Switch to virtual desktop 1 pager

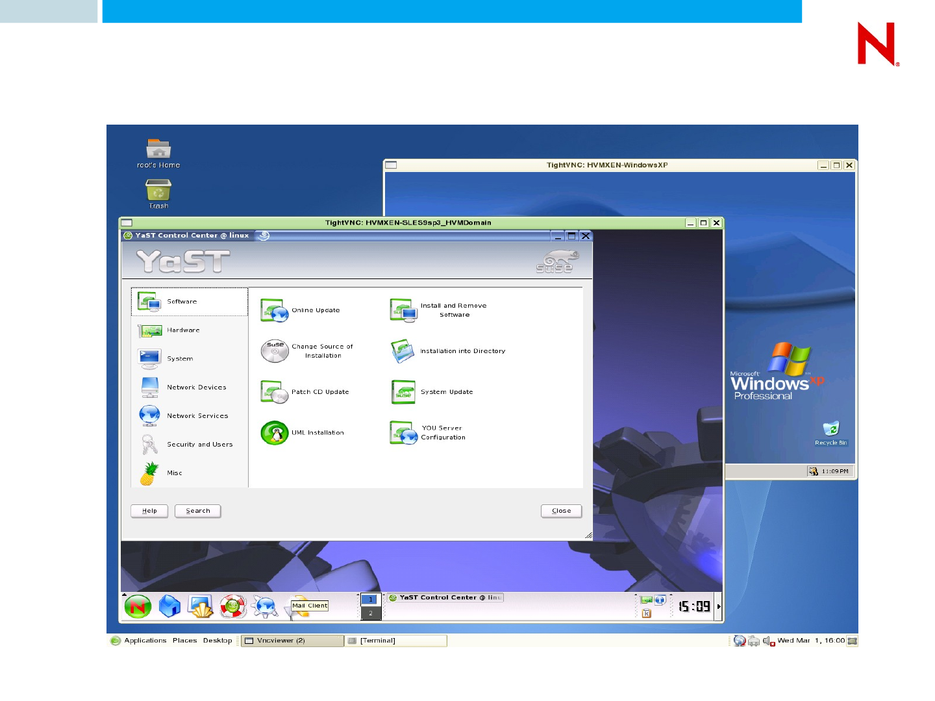pos(371,600)
